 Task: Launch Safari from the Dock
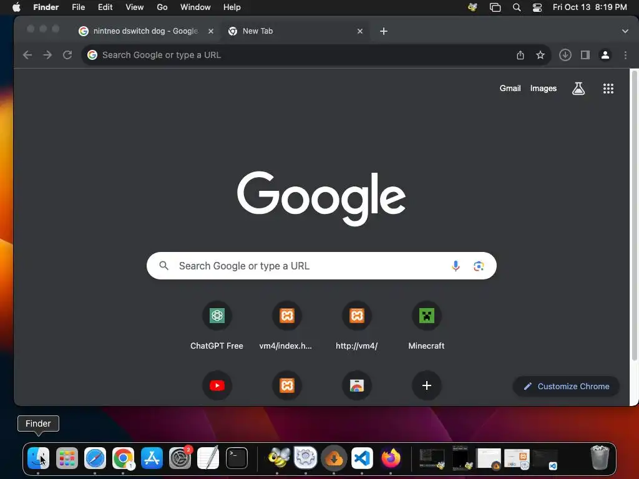point(95,458)
